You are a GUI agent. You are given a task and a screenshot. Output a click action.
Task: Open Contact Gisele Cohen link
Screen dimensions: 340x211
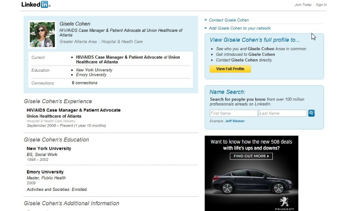click(229, 20)
